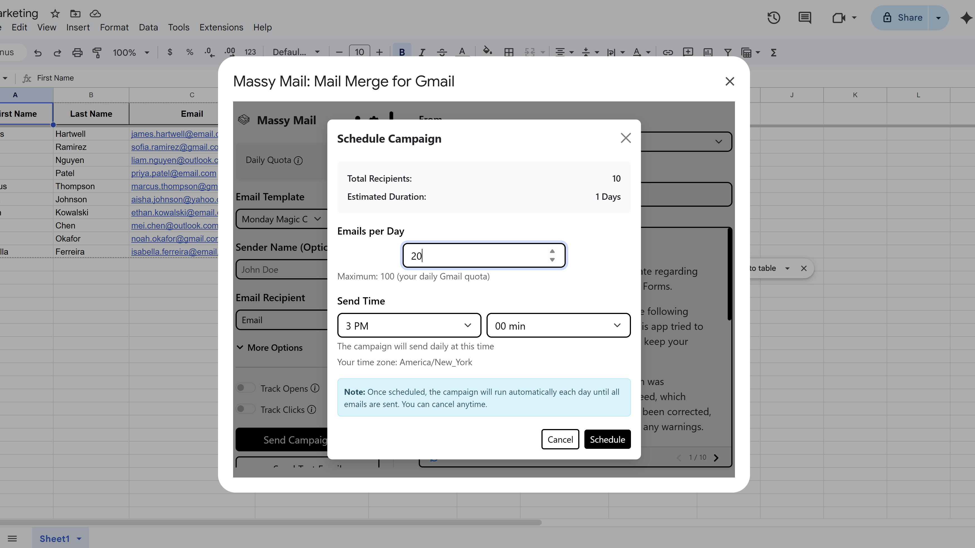This screenshot has width=975, height=548.
Task: Open the 00 min minutes dropdown
Action: 558,325
